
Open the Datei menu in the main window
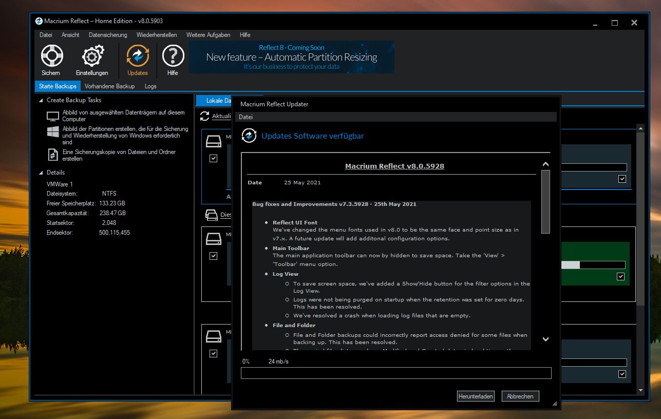pyautogui.click(x=46, y=35)
